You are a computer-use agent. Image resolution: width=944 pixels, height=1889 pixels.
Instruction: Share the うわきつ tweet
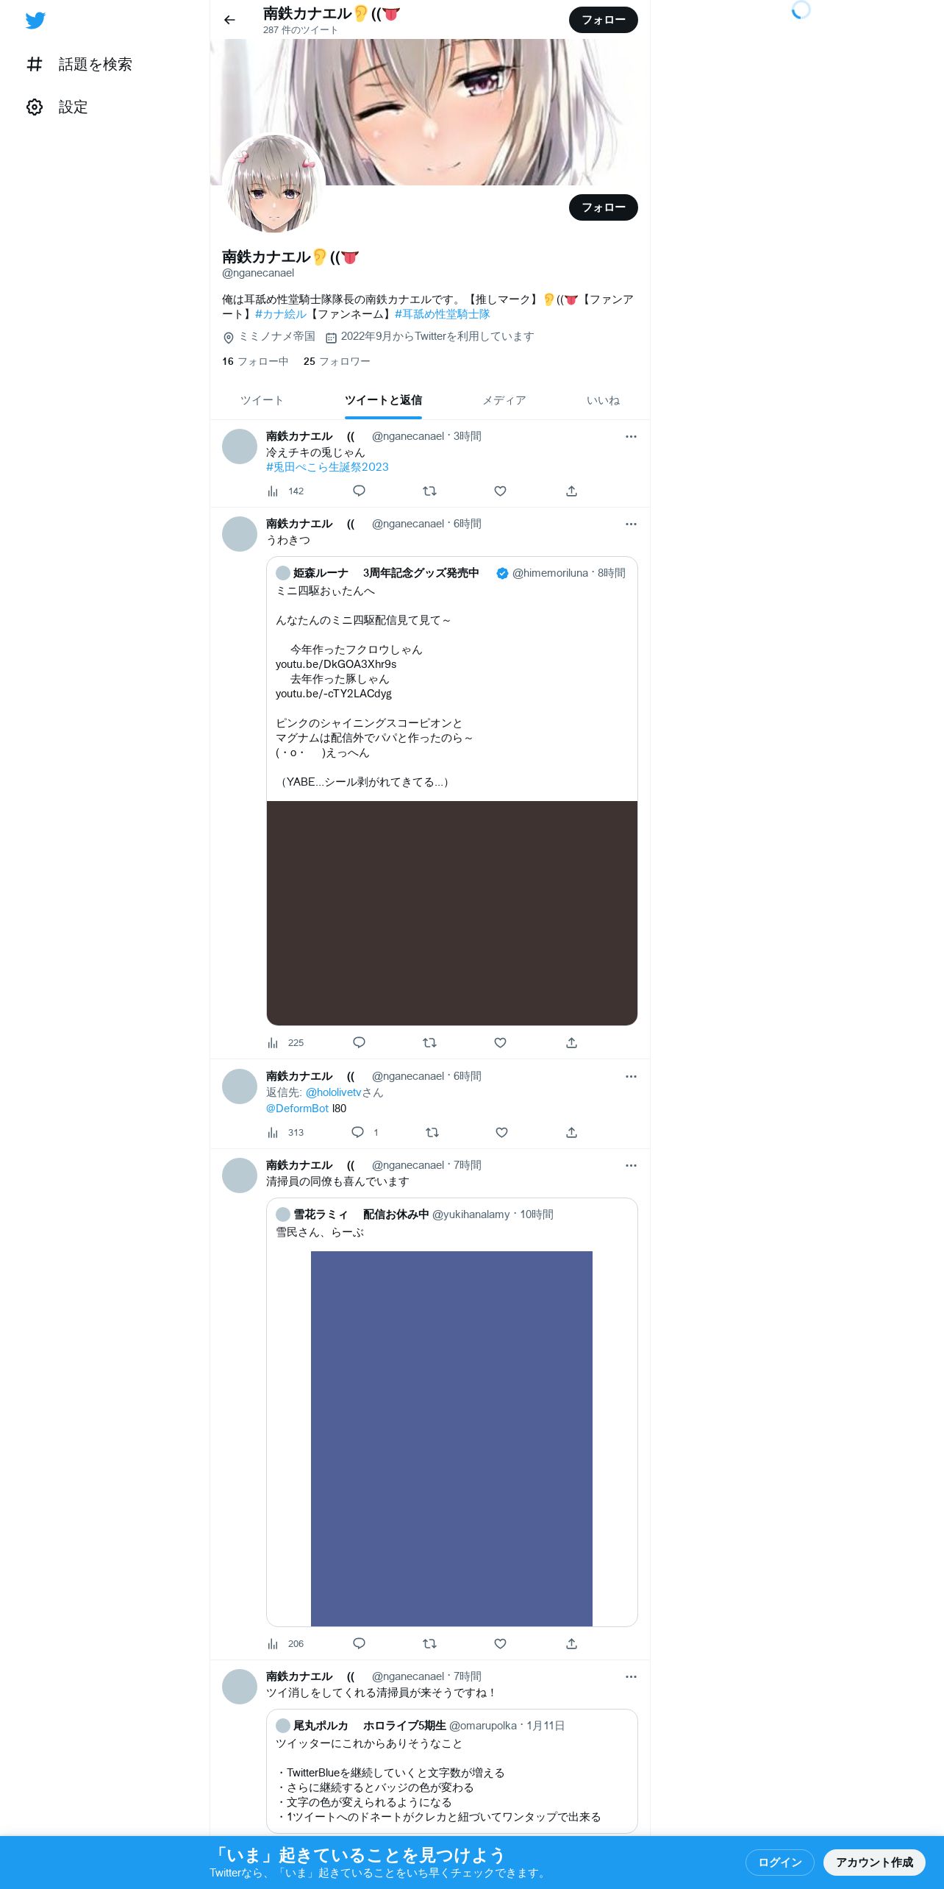click(571, 1043)
